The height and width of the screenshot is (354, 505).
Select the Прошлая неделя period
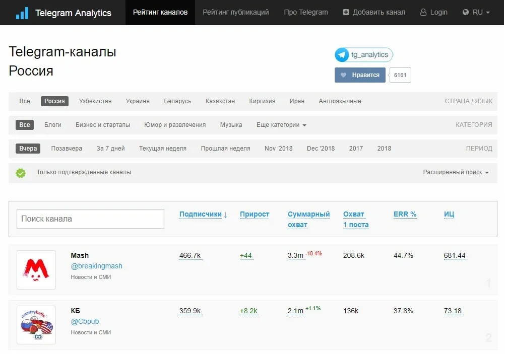click(x=225, y=149)
